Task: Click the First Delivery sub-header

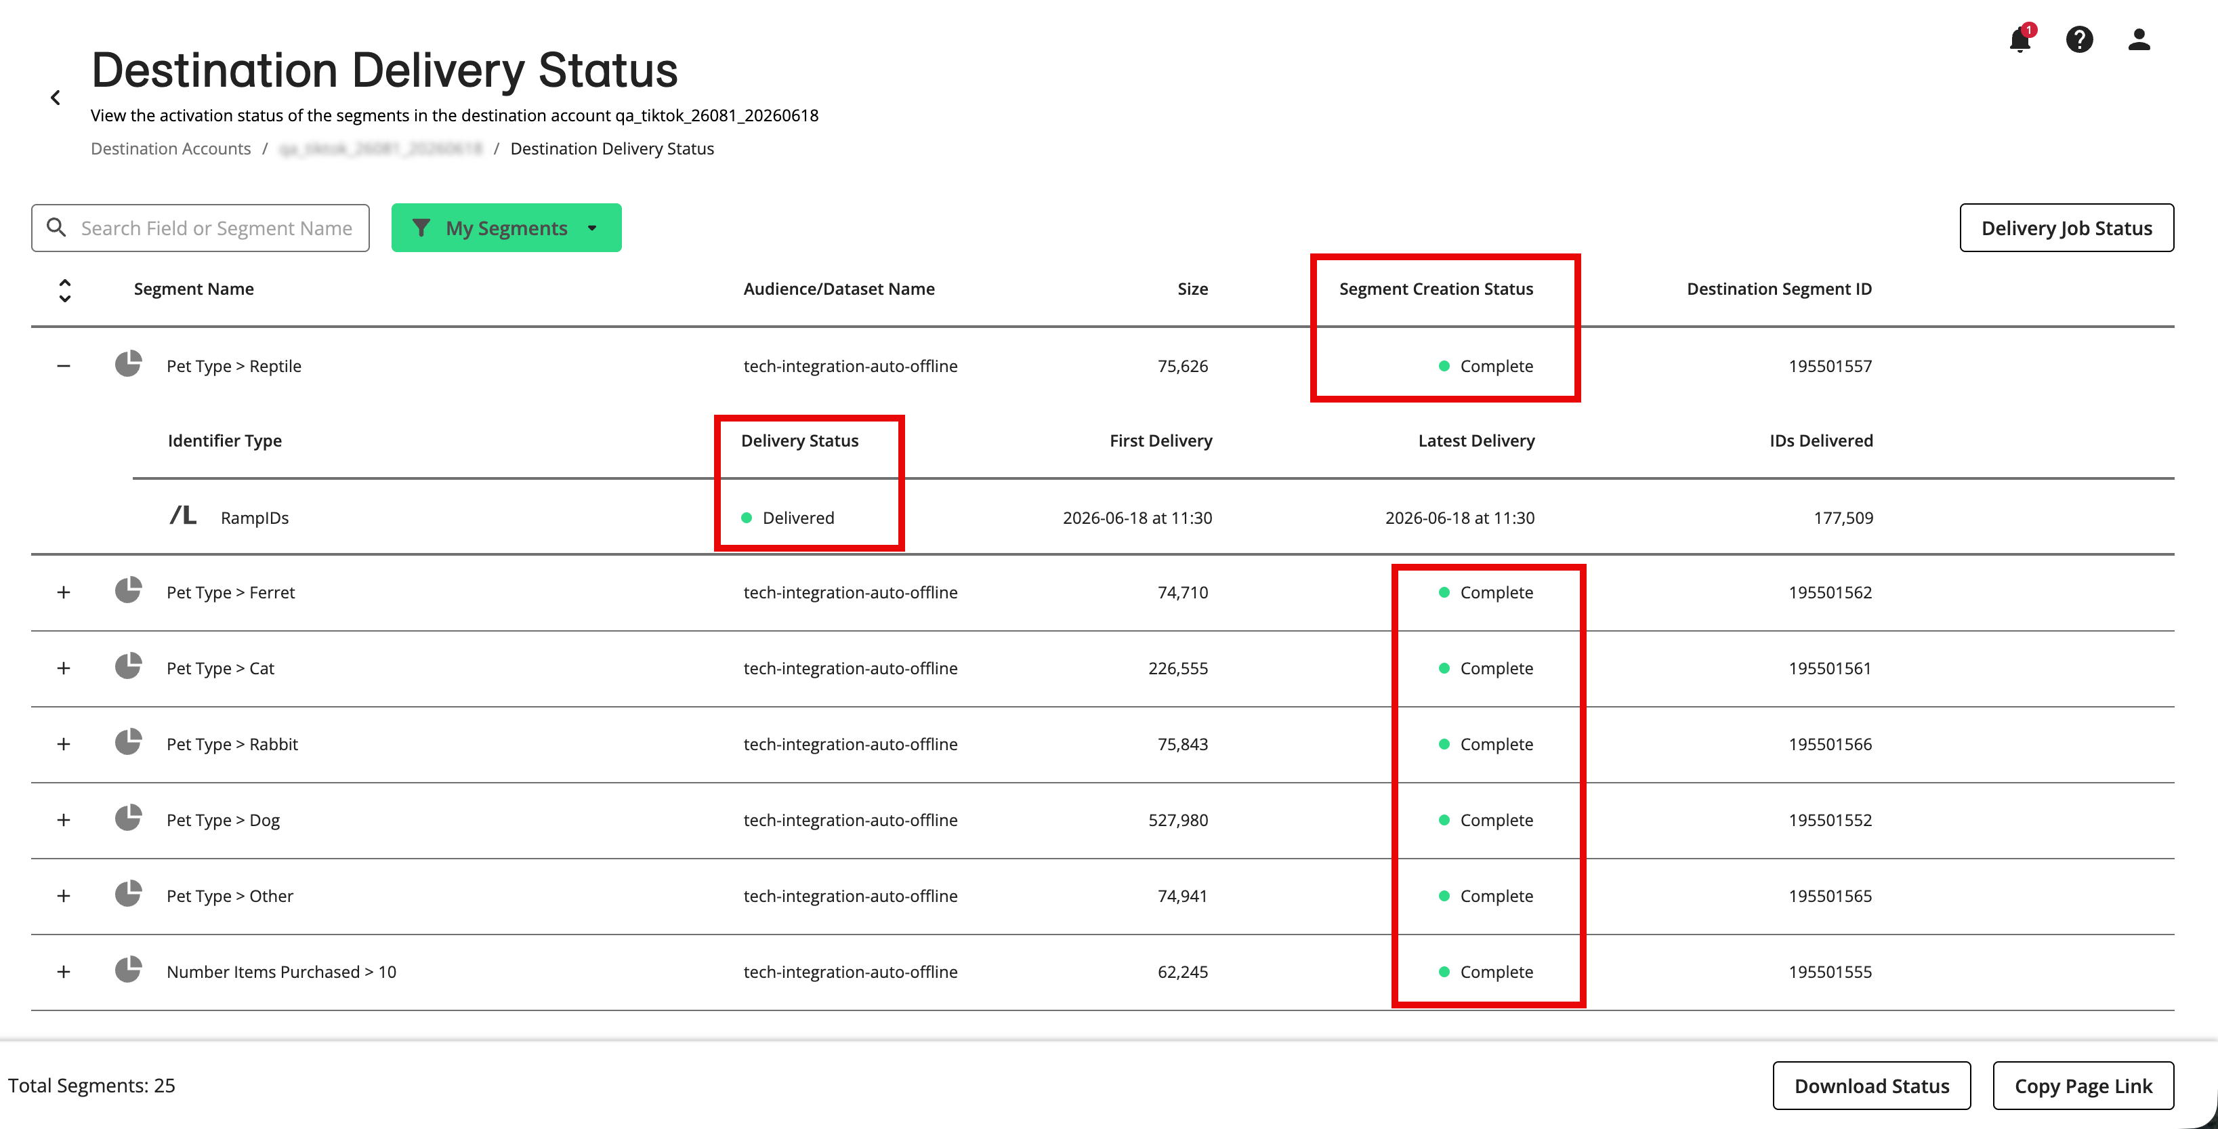Action: pos(1160,441)
